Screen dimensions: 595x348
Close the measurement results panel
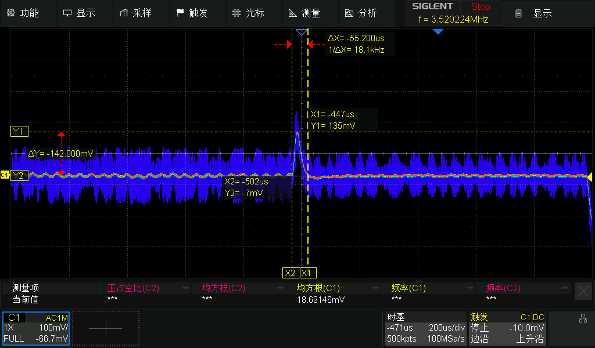point(583,291)
